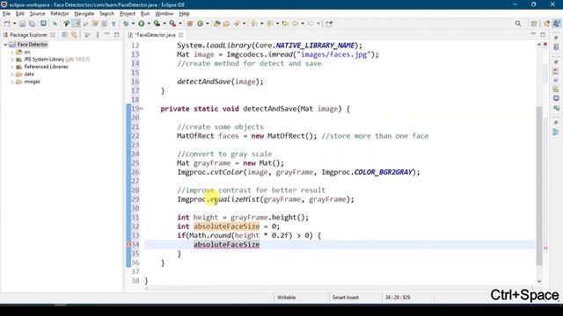Image resolution: width=563 pixels, height=316 pixels.
Task: Click the Outline view icon in right trim
Action: (x=556, y=133)
